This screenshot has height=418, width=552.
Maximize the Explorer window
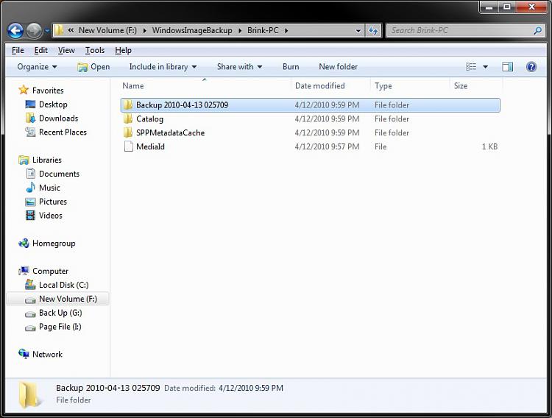tap(506, 7)
